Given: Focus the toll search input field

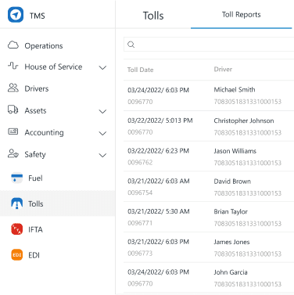Looking at the screenshot, I should click(209, 45).
